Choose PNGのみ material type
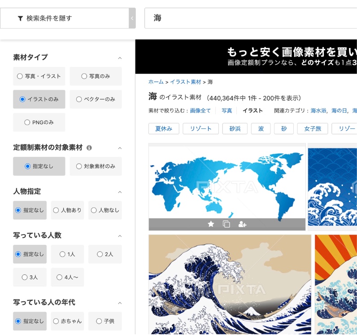 point(39,122)
